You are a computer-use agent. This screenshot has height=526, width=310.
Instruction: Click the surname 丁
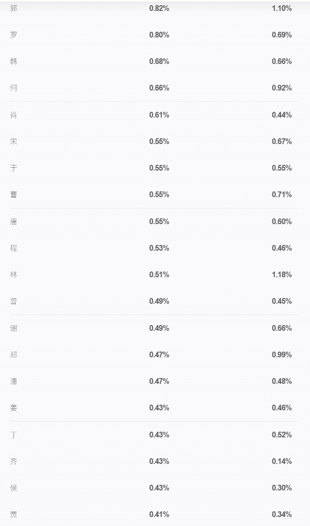click(13, 435)
